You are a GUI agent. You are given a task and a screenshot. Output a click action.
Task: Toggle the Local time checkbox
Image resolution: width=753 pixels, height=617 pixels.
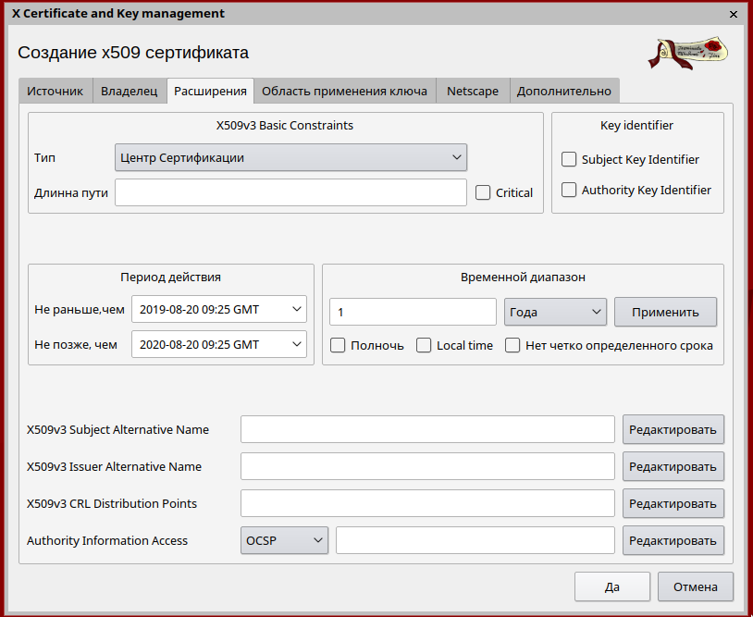click(424, 345)
